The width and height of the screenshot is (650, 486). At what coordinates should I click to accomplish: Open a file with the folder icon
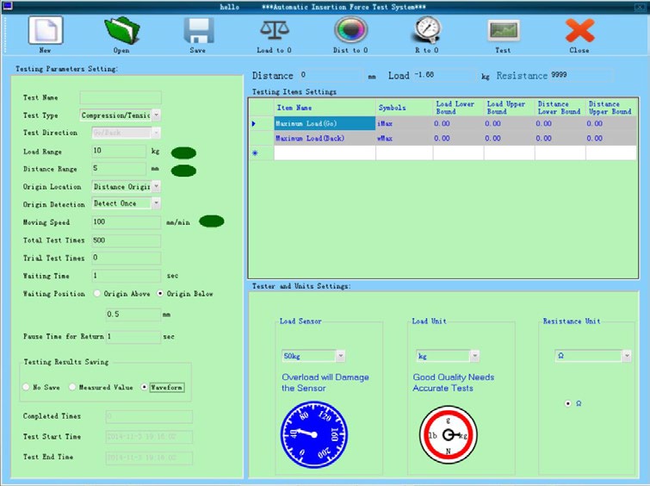point(121,30)
